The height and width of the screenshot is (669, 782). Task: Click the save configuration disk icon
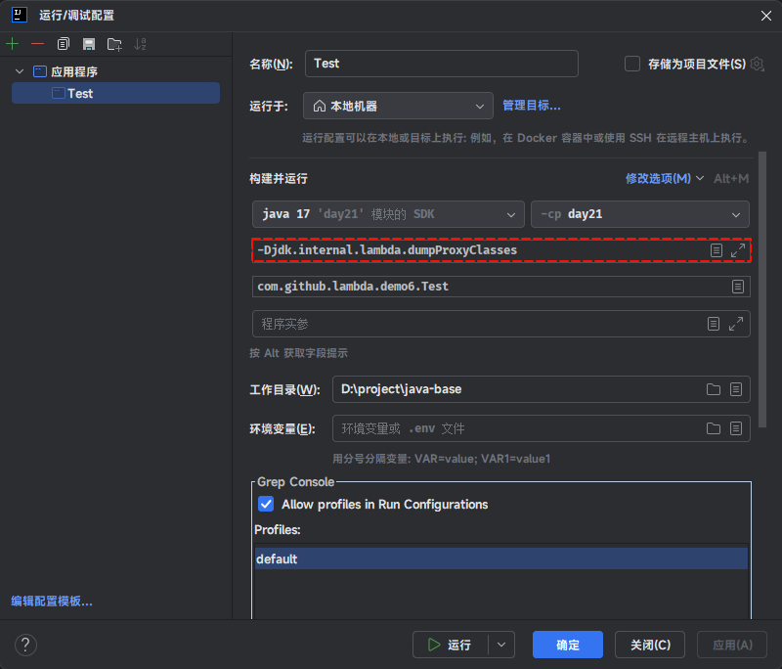pyautogui.click(x=89, y=44)
